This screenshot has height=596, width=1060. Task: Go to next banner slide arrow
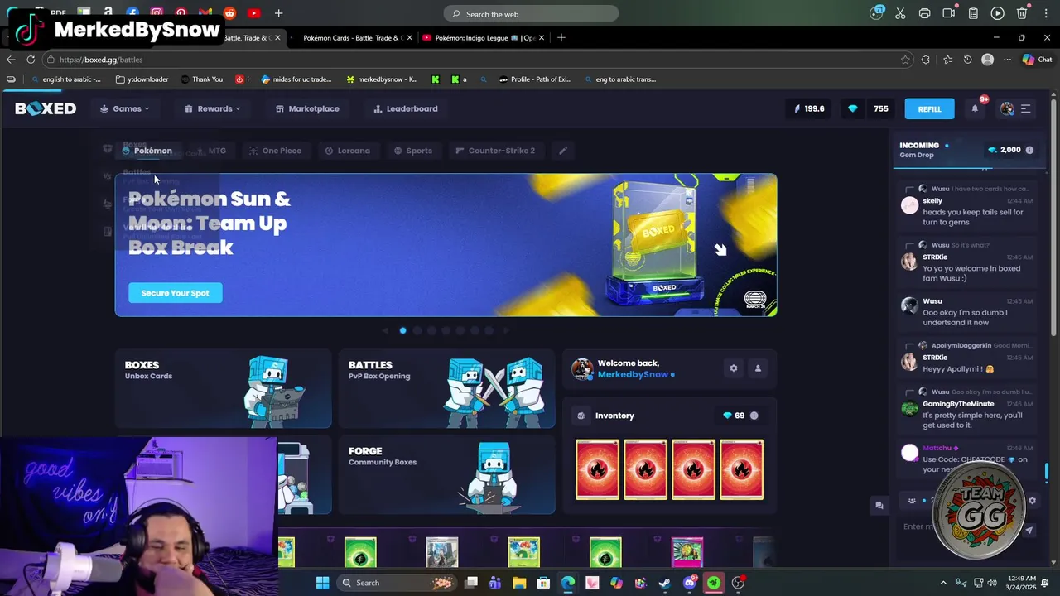(x=507, y=330)
